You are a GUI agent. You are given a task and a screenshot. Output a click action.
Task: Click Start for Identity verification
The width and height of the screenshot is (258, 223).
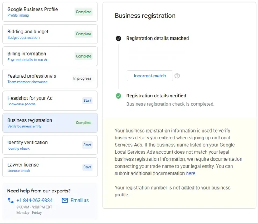coord(87,145)
